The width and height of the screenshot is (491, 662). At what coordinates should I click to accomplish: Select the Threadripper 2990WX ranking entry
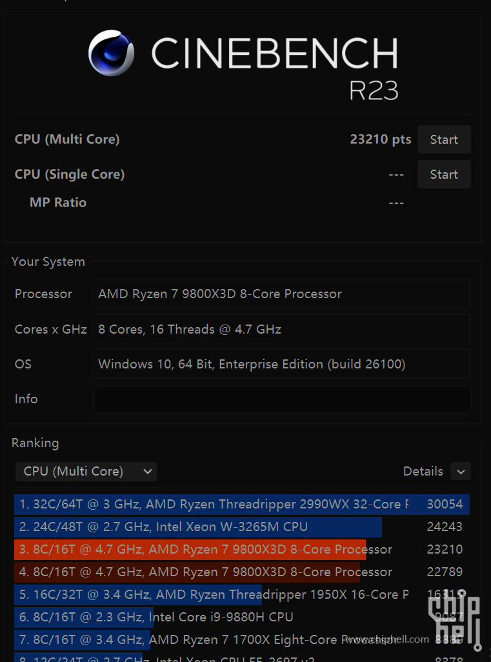242,504
